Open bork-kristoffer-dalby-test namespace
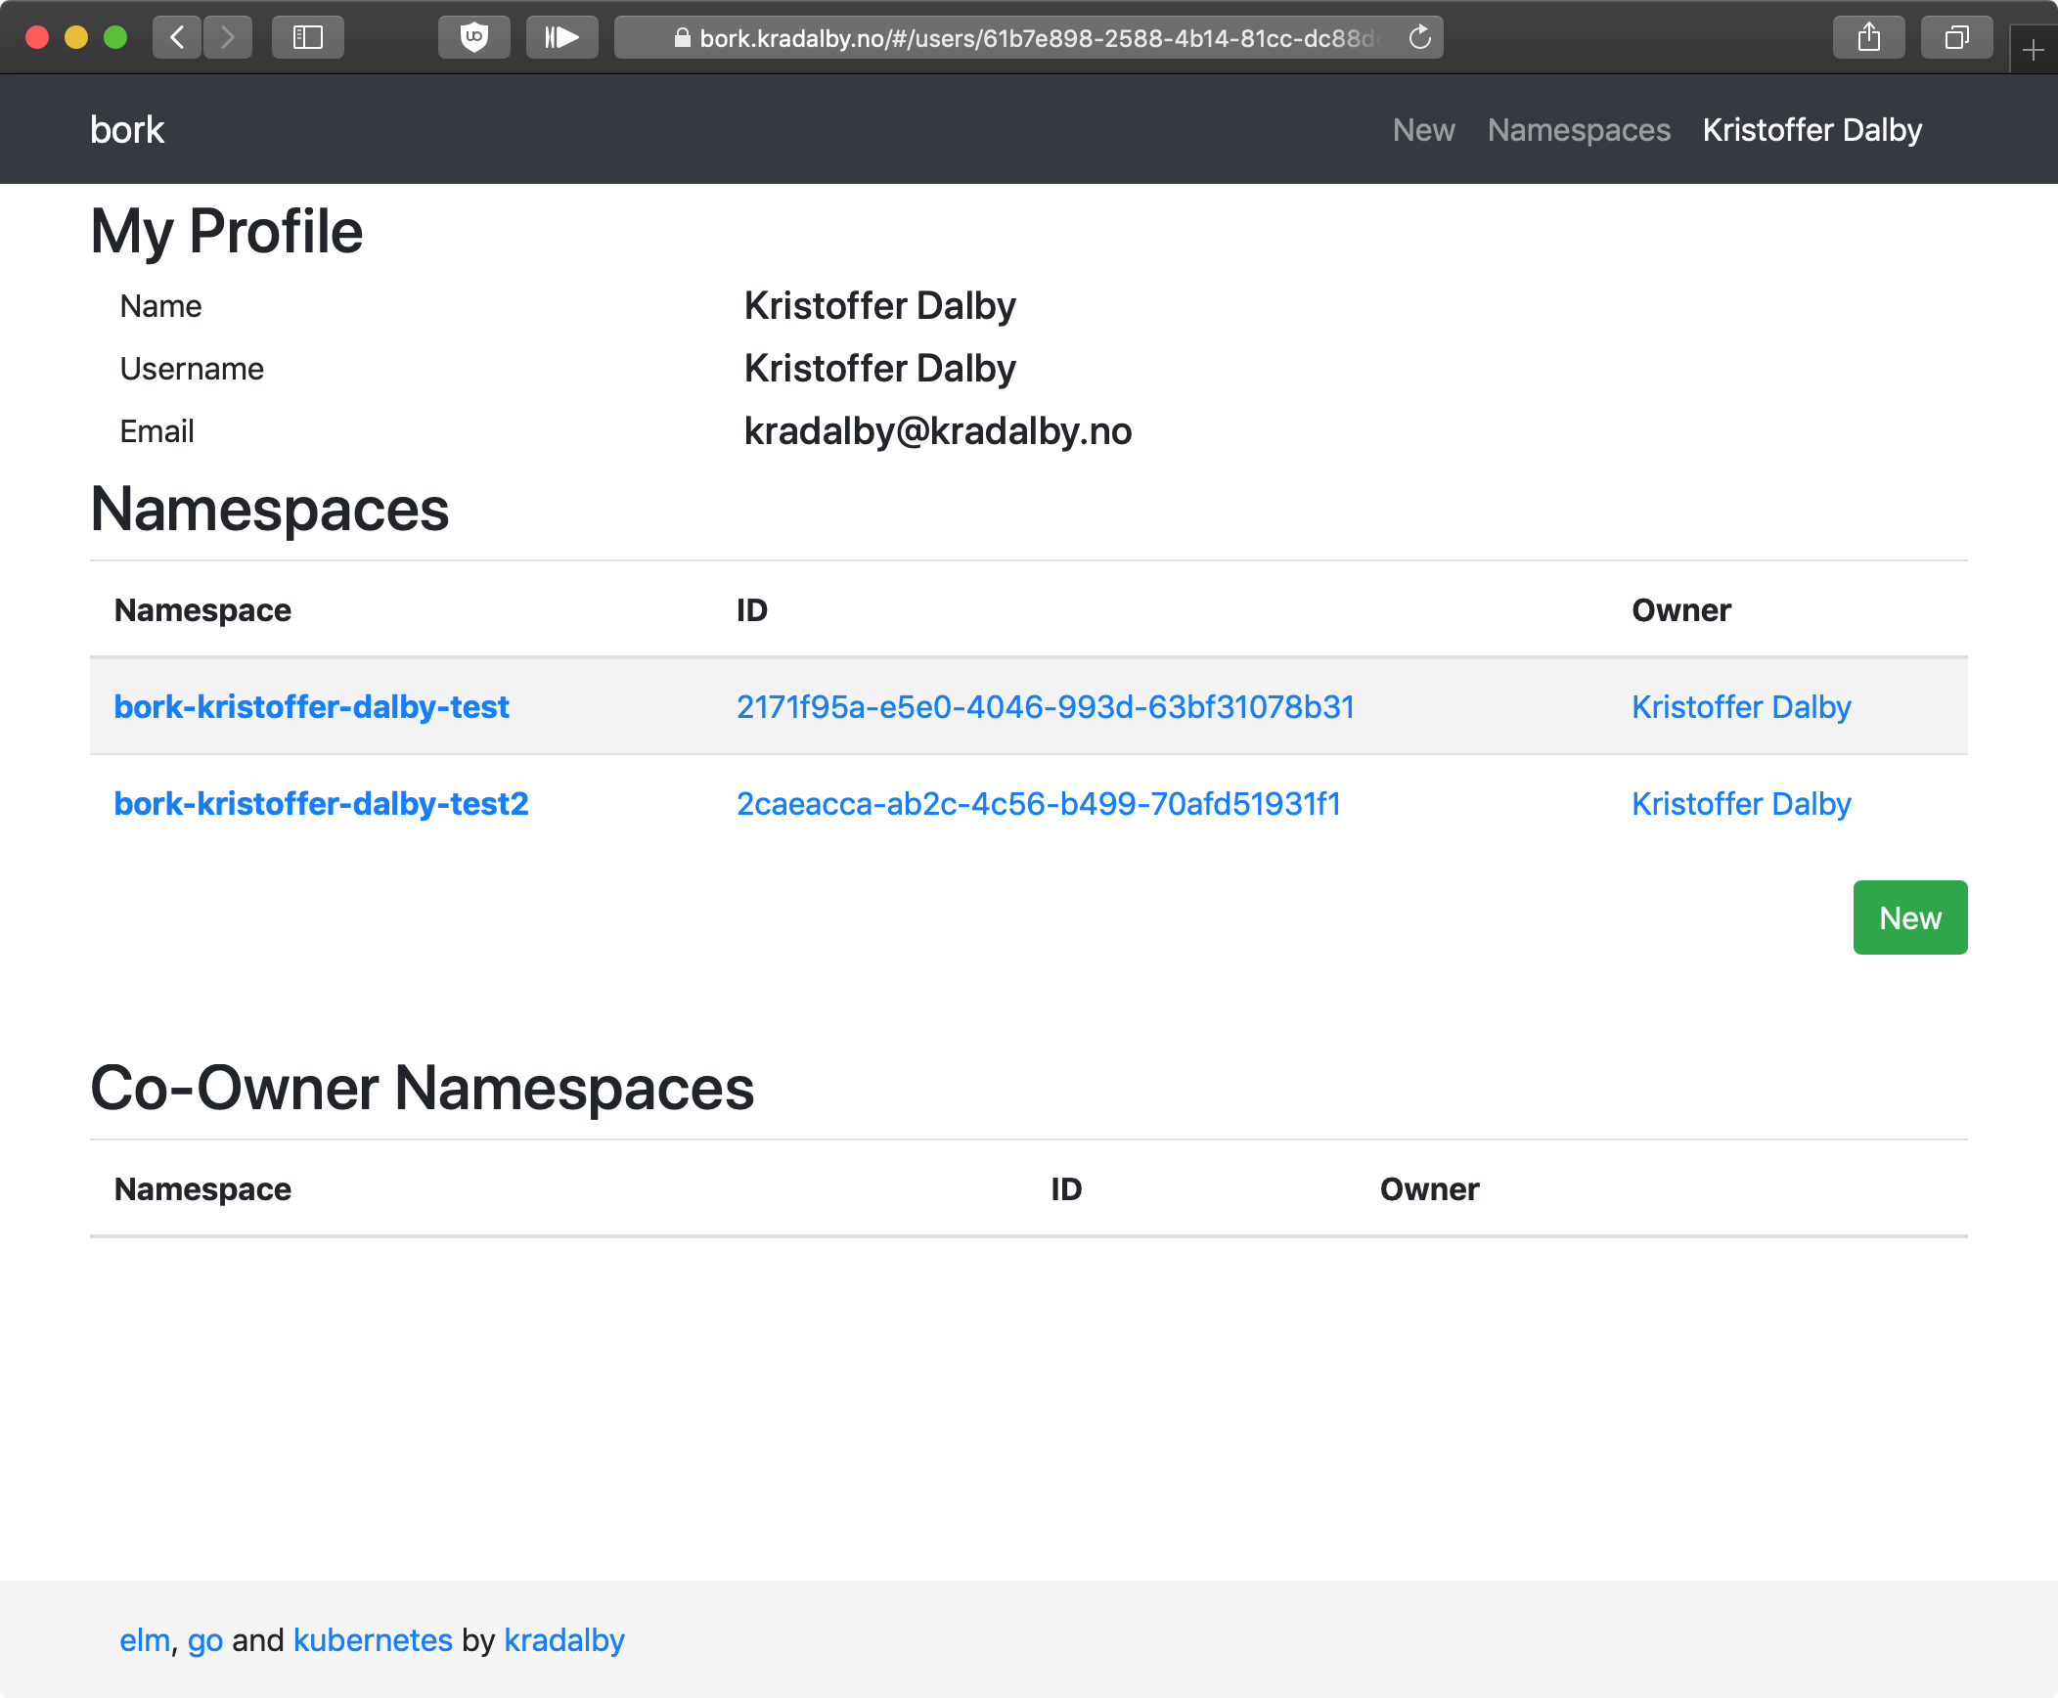Screen dimensions: 2058x1698 pos(311,706)
